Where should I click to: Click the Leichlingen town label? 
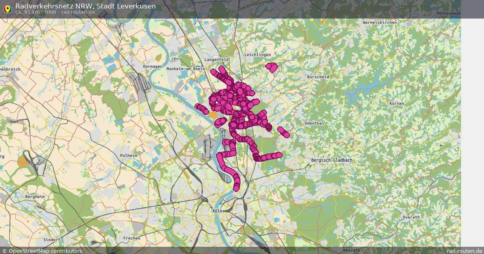coord(257,54)
